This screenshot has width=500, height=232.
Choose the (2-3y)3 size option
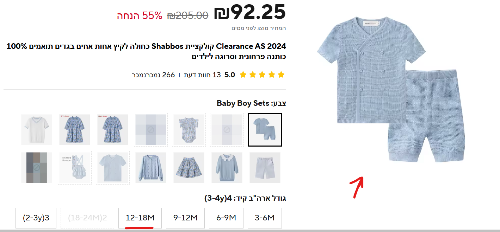point(36,218)
